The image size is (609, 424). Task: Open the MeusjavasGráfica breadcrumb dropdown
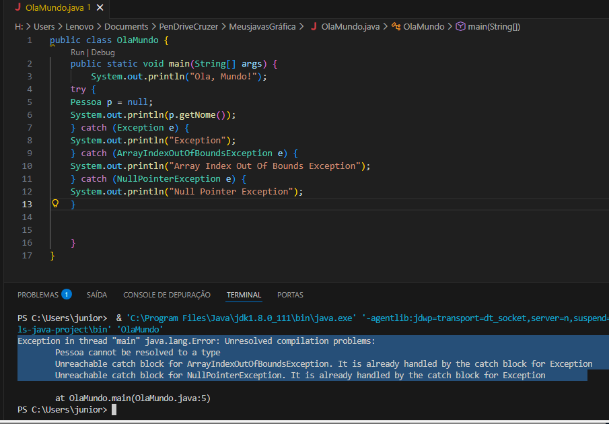[x=262, y=27]
